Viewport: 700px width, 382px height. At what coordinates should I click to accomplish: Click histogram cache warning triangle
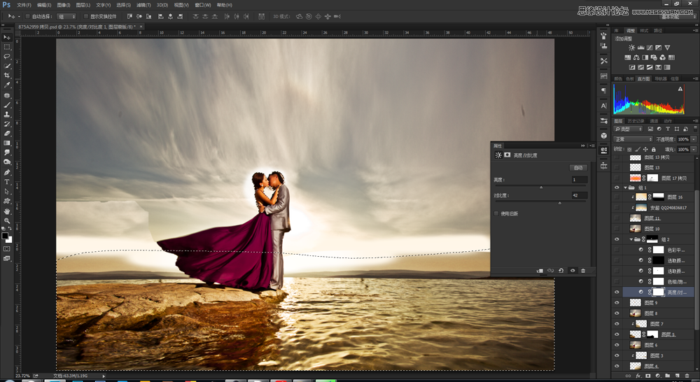click(x=680, y=89)
